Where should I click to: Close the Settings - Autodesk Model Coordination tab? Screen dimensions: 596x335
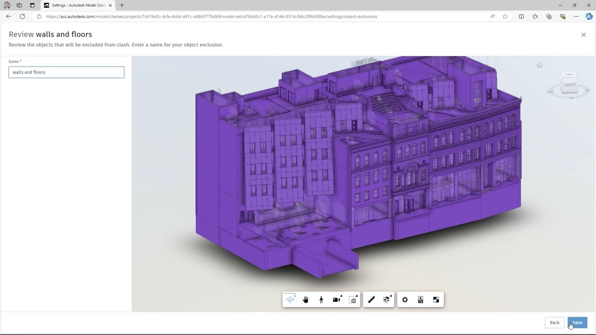click(110, 5)
